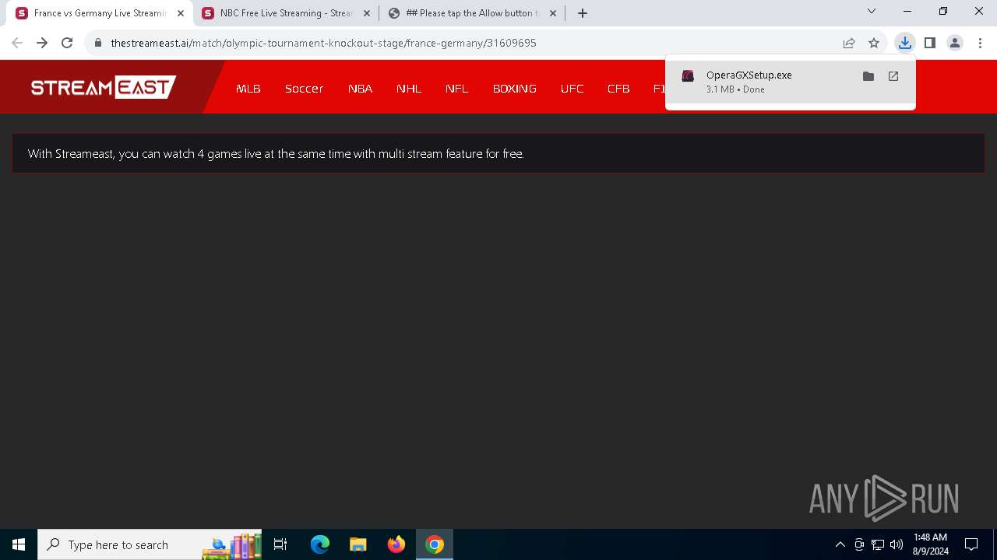This screenshot has width=997, height=560.
Task: Close the NBC Free Live Streaming tab
Action: tap(367, 13)
